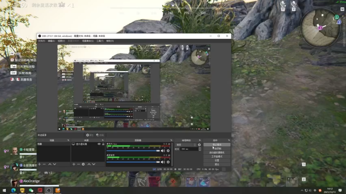Image resolution: width=346 pixels, height=194 pixels.
Task: Increase the transition duration value
Action: 200,148
